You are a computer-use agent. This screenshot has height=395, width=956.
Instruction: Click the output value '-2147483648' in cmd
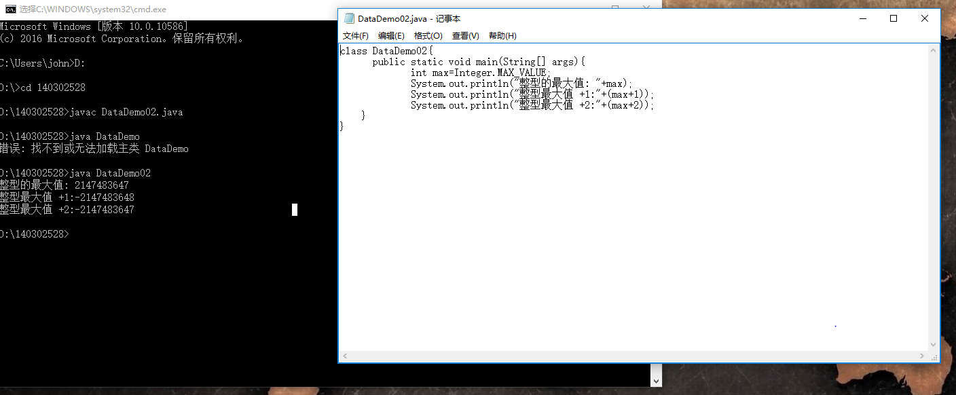[x=104, y=197]
